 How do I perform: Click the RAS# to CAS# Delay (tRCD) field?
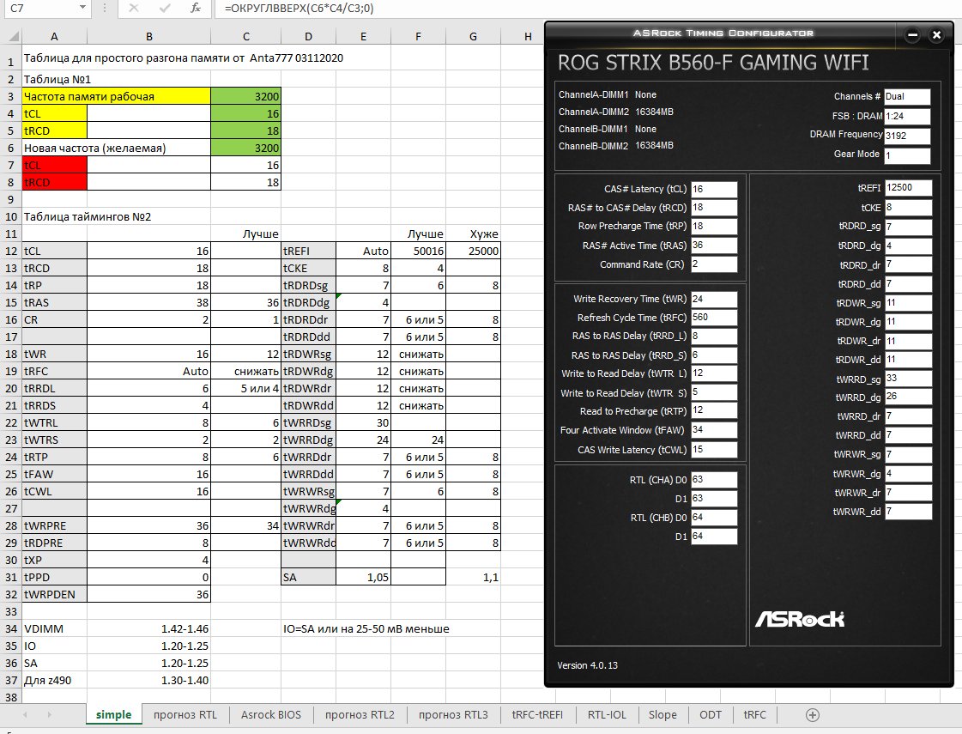tap(714, 208)
